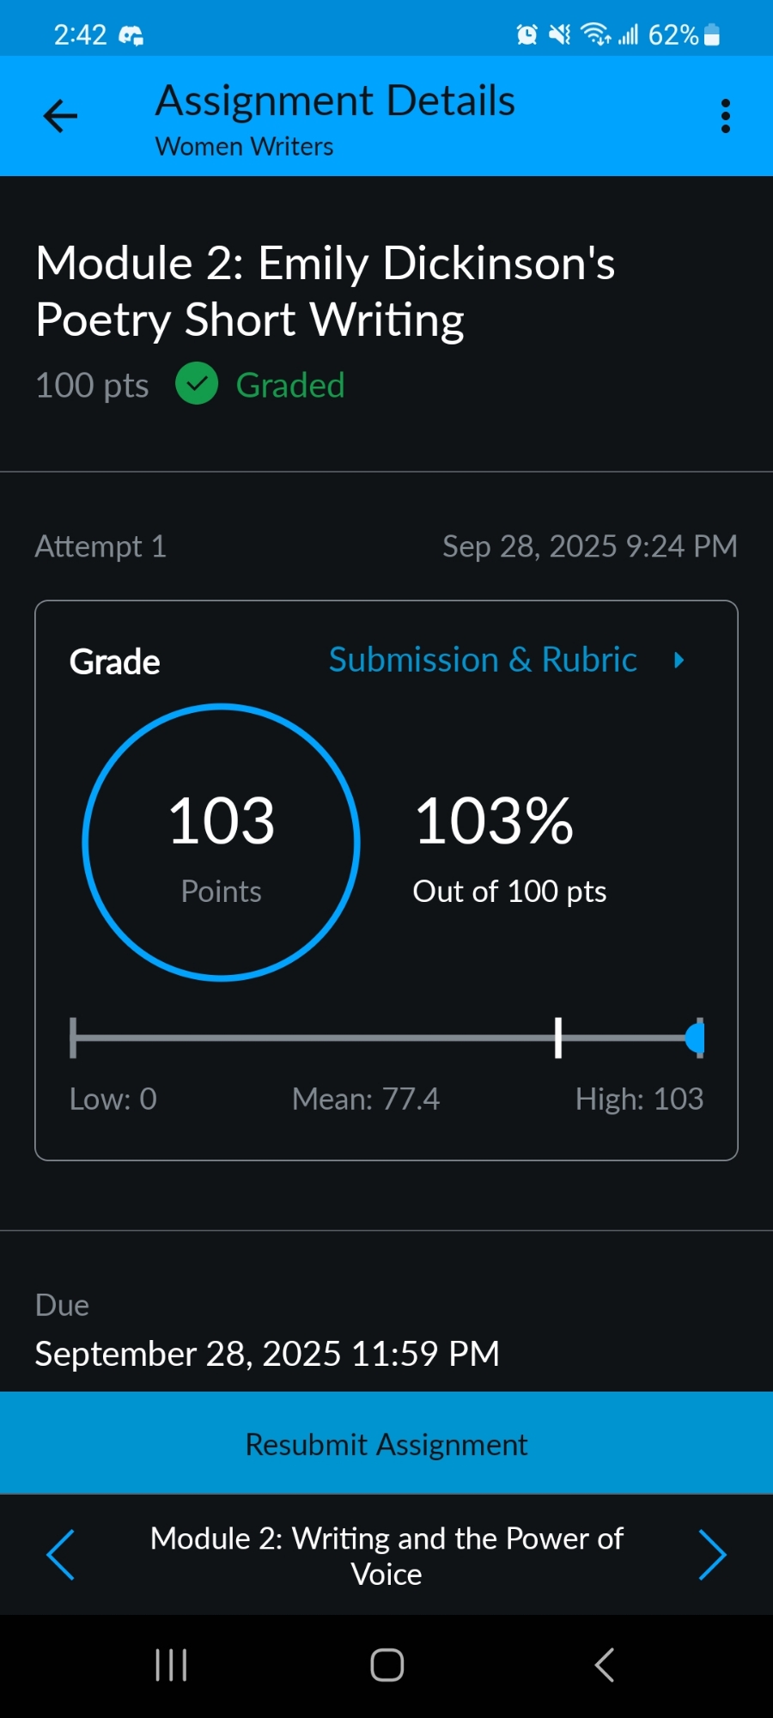
Task: Tap the due date September 28 text
Action: pos(267,1354)
